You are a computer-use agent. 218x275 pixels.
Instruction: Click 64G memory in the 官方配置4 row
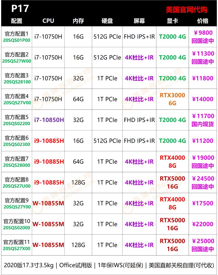point(78,99)
